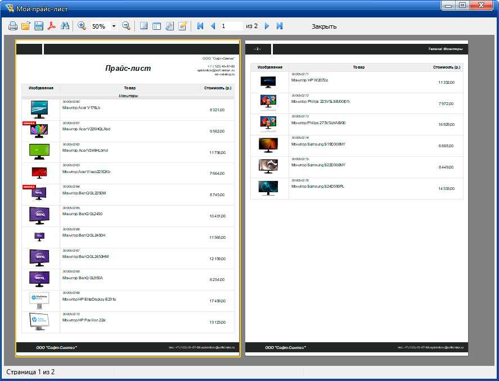Click the price 13 123,00
Image resolution: width=499 pixels, height=381 pixels.
tap(217, 322)
